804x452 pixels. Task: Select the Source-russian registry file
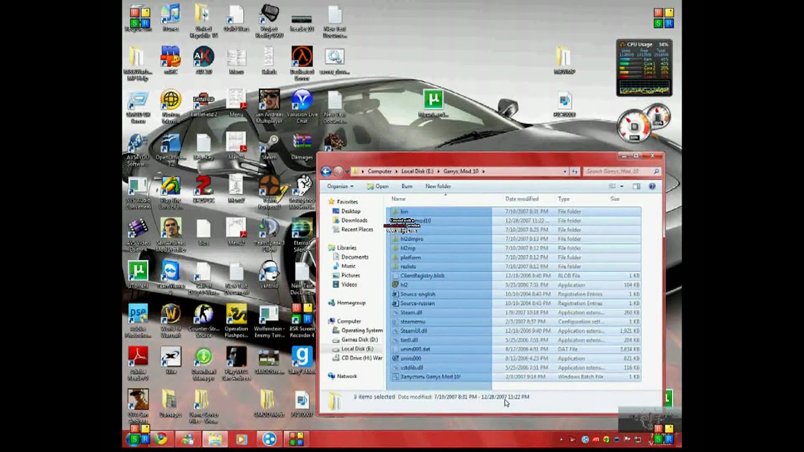click(x=514, y=303)
